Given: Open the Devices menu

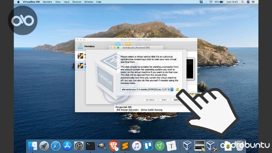Looking at the screenshot, I should pos(77,2).
